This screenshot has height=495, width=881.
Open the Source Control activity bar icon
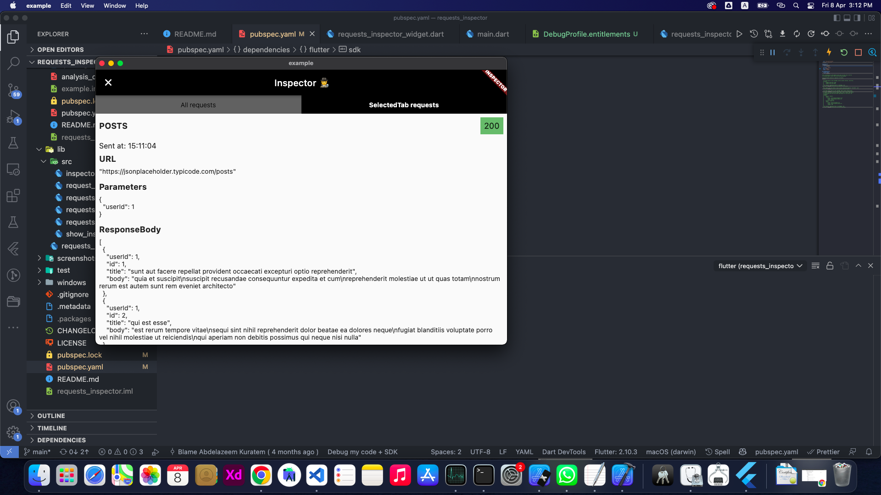(13, 89)
